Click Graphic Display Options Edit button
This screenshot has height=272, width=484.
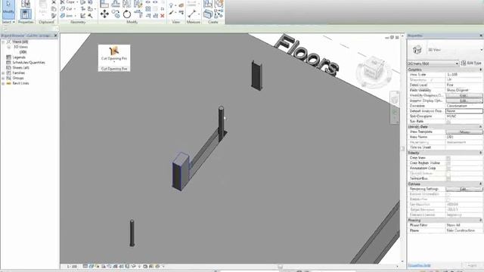[464, 100]
